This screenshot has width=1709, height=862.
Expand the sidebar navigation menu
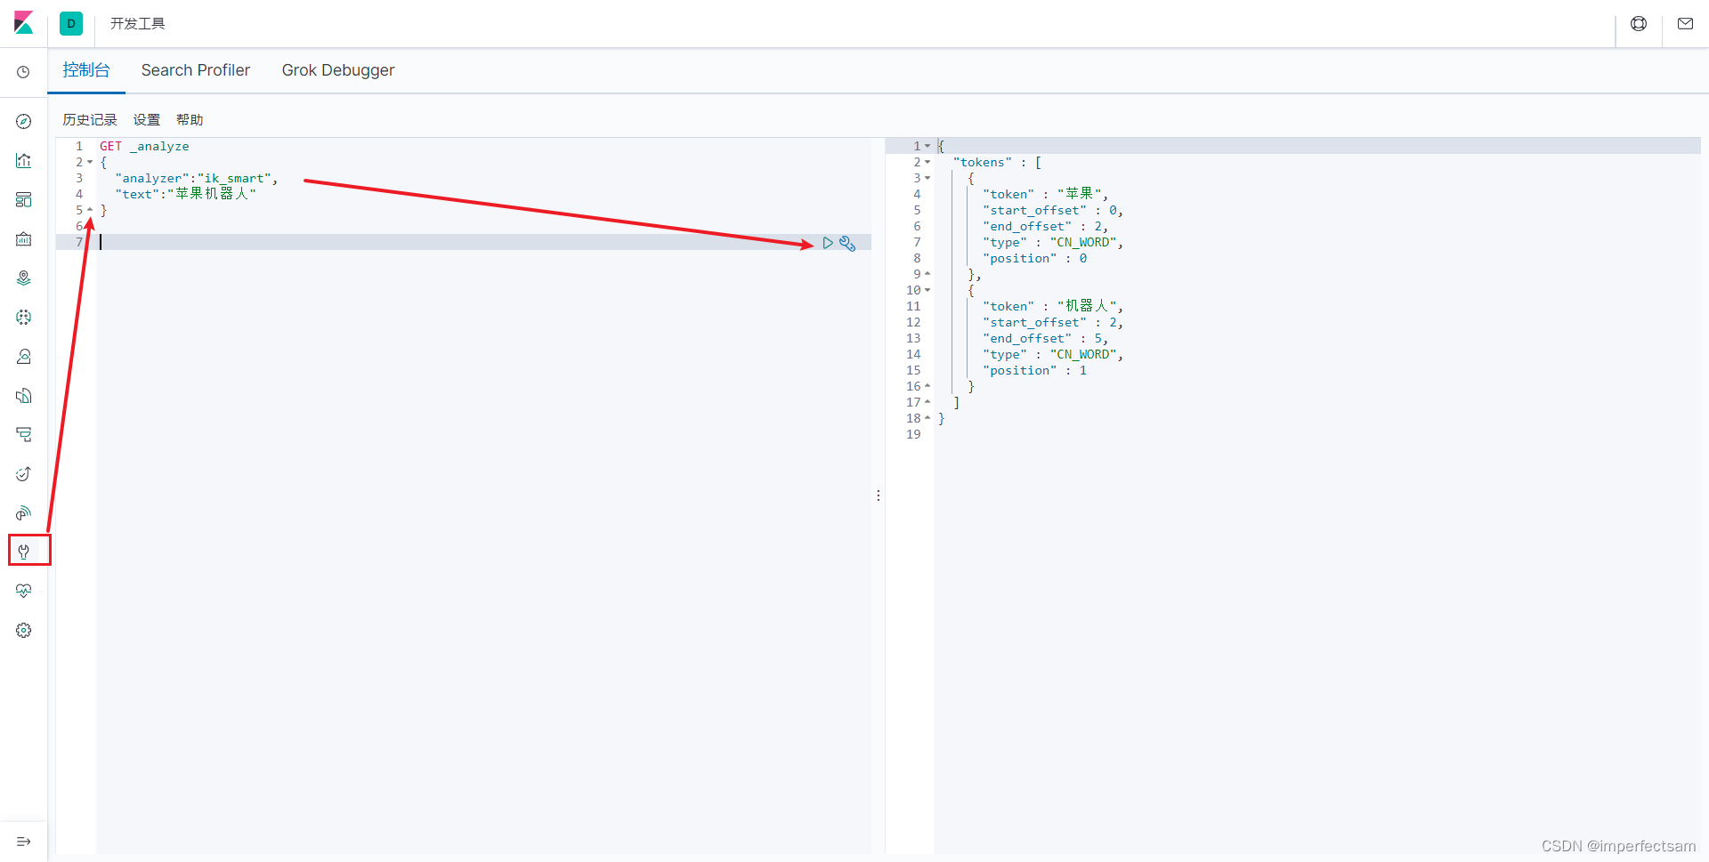[x=24, y=842]
